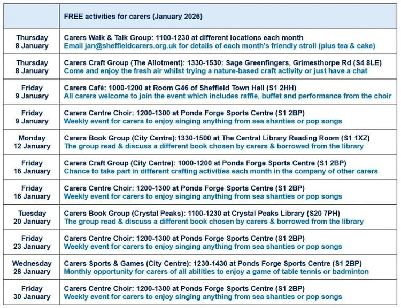
Task: Select the Carers Centre Choir line for 30 January
Action: [184, 288]
